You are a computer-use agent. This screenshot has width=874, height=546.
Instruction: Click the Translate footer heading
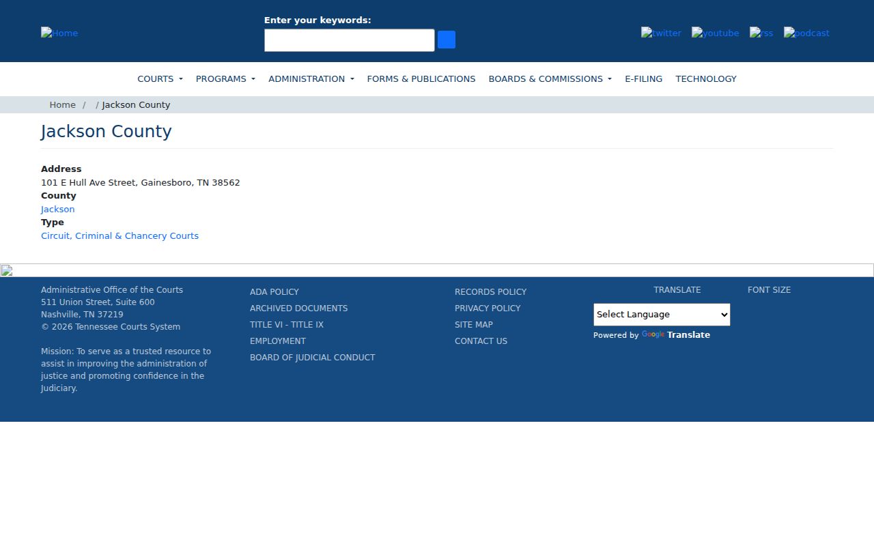point(677,290)
